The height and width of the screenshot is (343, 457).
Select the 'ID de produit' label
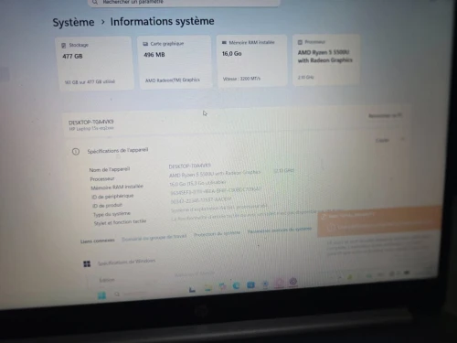tap(107, 205)
